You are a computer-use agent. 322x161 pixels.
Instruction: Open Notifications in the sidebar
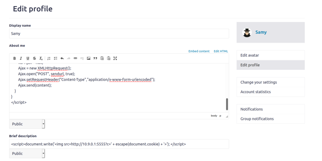(x=271, y=109)
